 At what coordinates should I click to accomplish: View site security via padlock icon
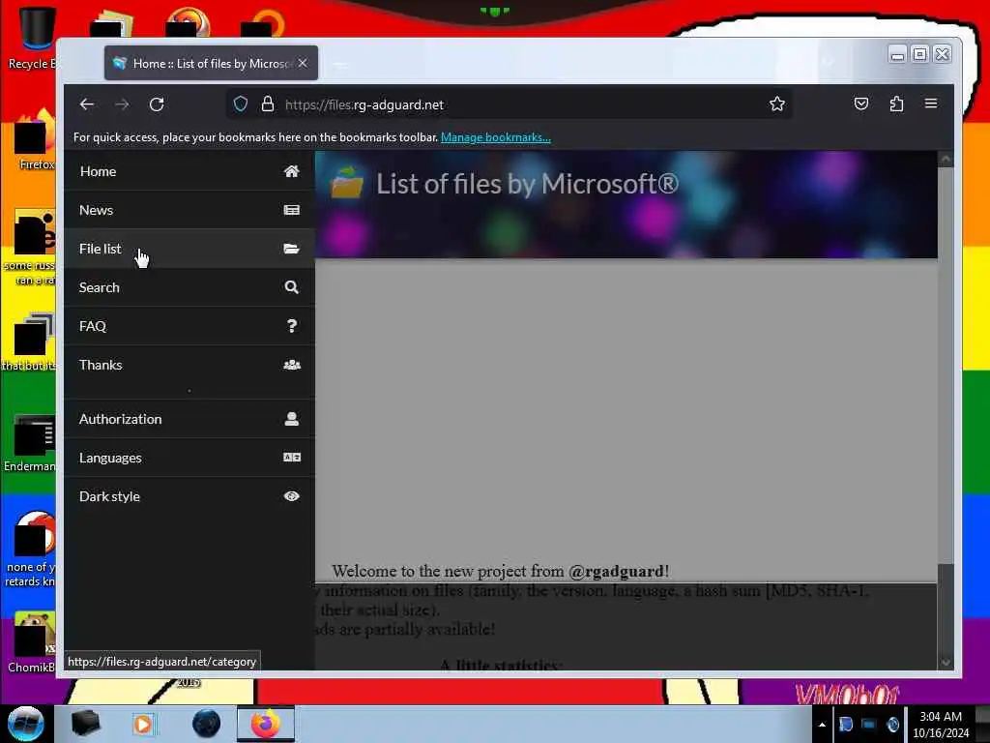[268, 104]
